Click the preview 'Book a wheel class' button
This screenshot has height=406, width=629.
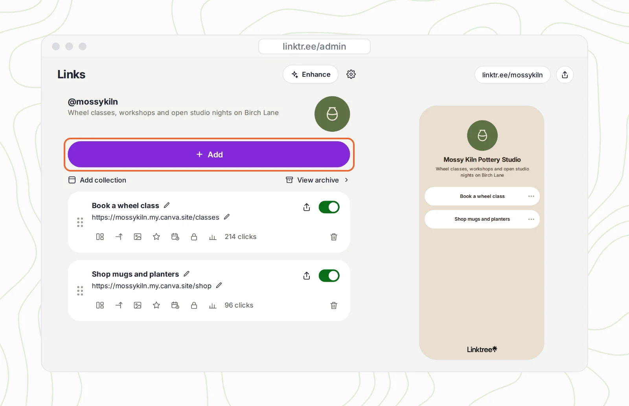tap(482, 196)
